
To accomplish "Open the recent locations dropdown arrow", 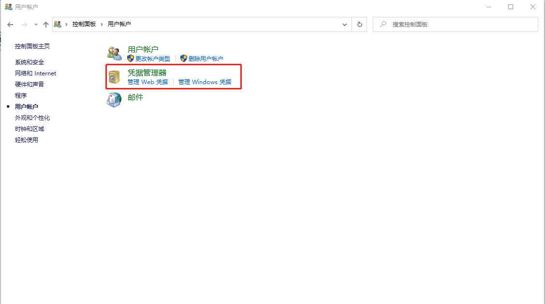I will (36, 24).
